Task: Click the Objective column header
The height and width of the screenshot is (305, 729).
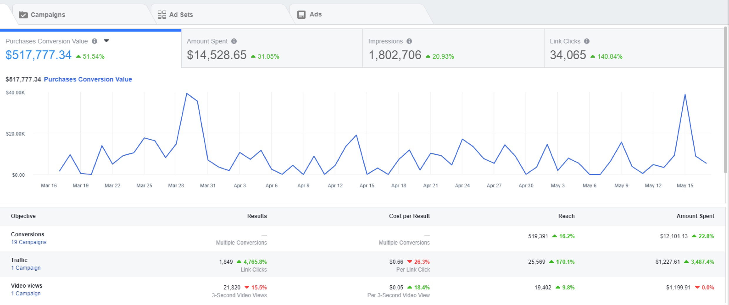Action: pos(23,216)
